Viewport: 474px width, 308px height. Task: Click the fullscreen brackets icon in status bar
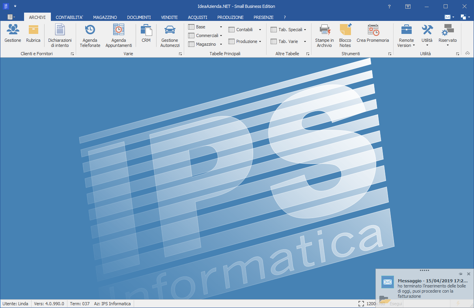tap(361, 304)
